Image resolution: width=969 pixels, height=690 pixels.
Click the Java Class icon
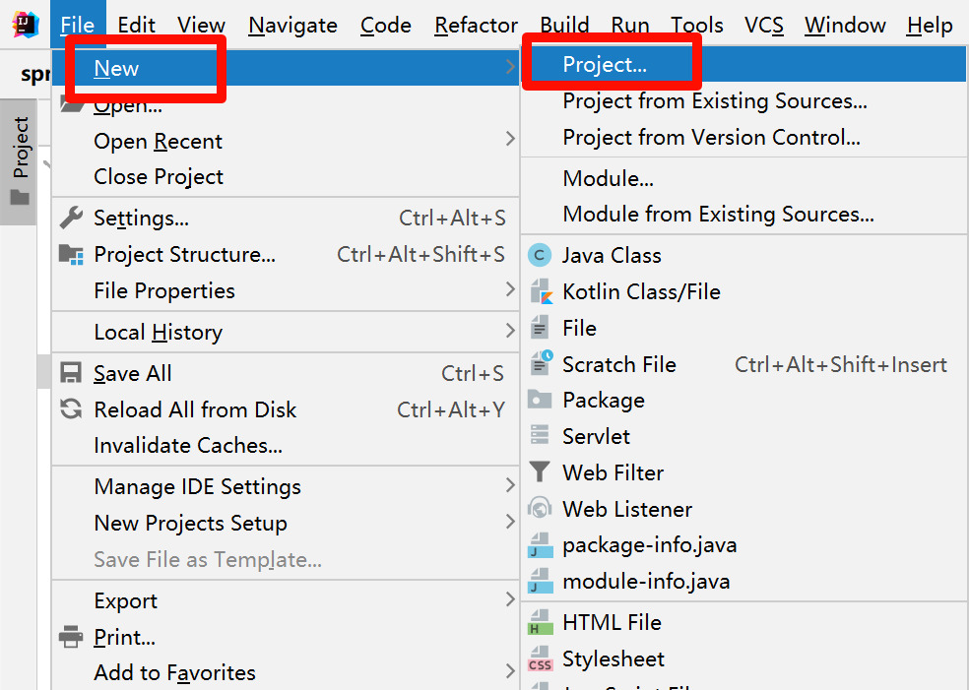540,256
